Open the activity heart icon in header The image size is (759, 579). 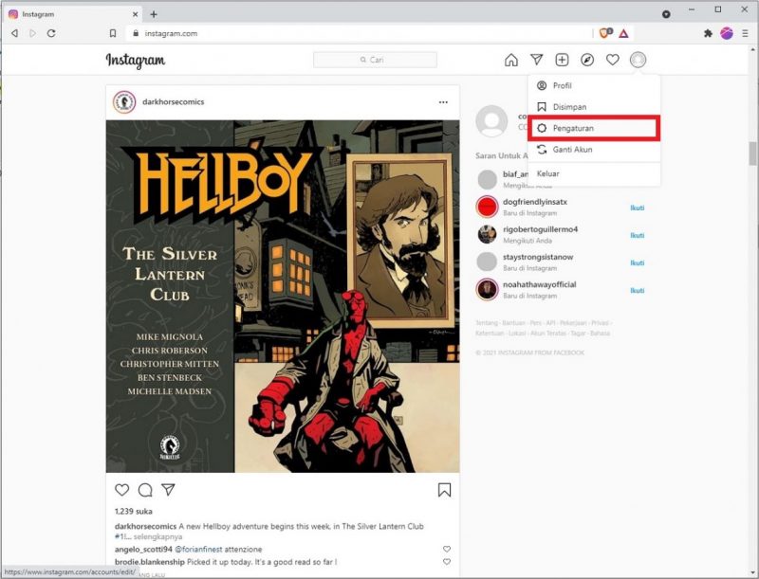click(x=612, y=60)
